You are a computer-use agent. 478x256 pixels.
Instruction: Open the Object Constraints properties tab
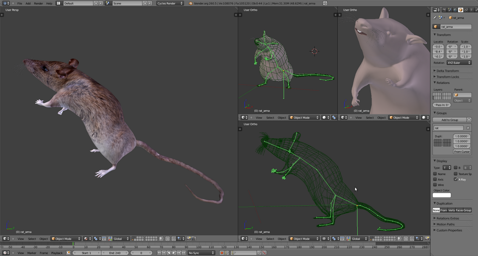pyautogui.click(x=466, y=10)
